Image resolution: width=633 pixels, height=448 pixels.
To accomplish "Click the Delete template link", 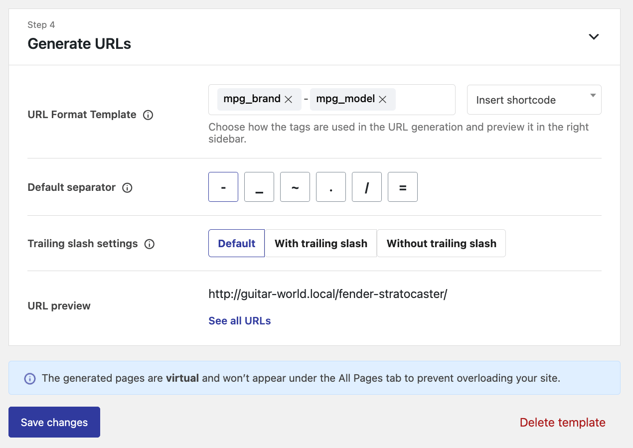I will point(562,423).
